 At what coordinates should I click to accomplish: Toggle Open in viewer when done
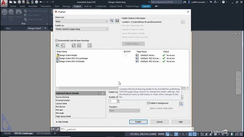pyautogui.click(x=148, y=108)
